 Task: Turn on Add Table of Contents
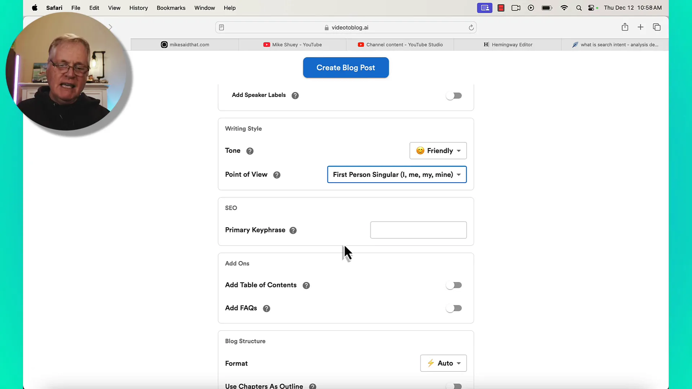point(454,285)
